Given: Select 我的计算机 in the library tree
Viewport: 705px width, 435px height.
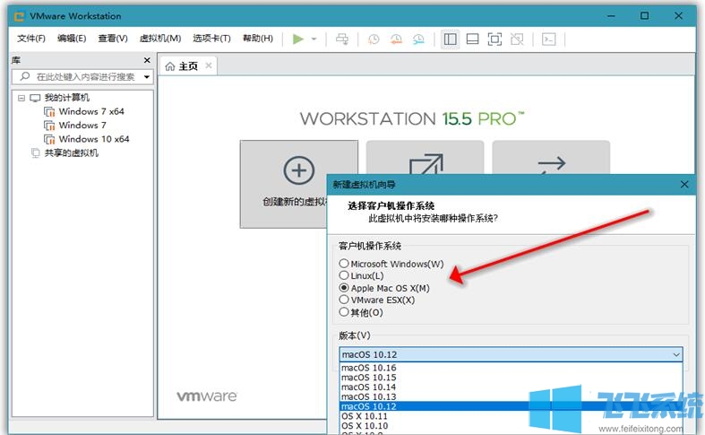Looking at the screenshot, I should 67,98.
